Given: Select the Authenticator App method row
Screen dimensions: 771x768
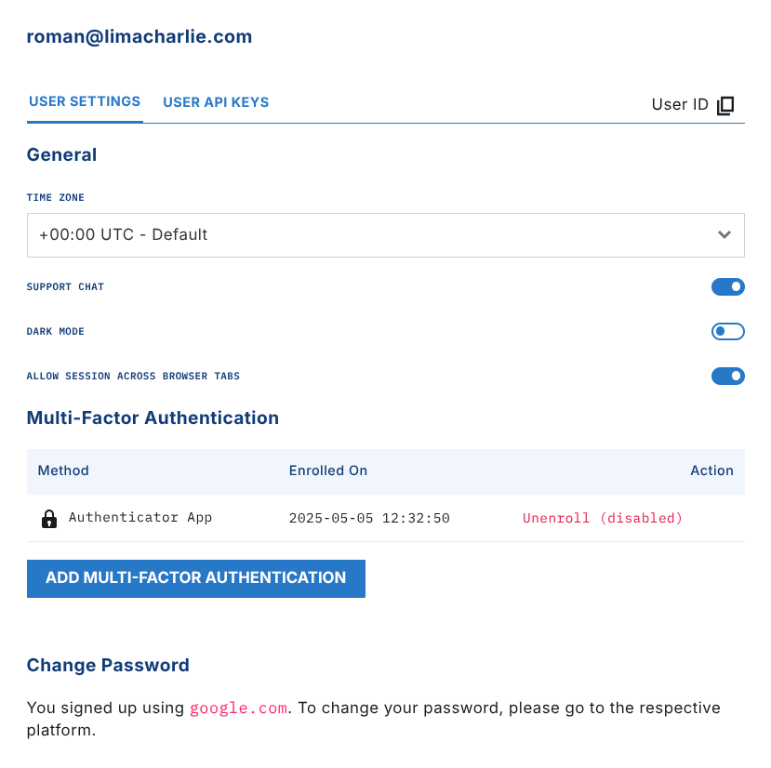Looking at the screenshot, I should click(x=140, y=518).
